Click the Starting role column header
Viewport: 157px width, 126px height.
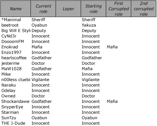point(94,9)
